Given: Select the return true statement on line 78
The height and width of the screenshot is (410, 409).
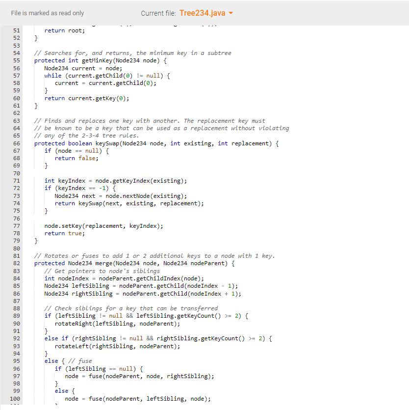Looking at the screenshot, I should click(x=64, y=233).
